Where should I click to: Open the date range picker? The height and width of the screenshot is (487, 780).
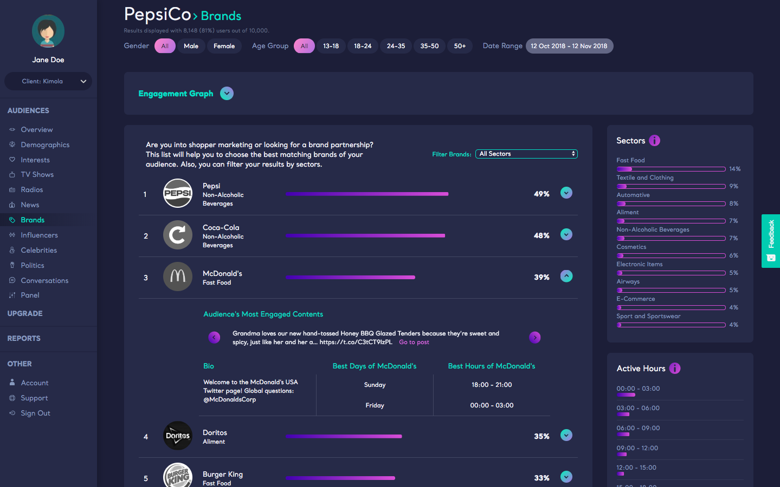[569, 46]
